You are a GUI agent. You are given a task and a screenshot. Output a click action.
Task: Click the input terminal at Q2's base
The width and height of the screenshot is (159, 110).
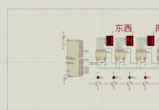107,84
